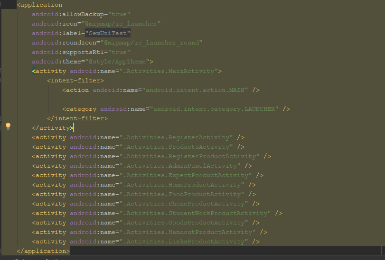
Task: Click the "SemUniTest" label value
Action: pos(108,33)
